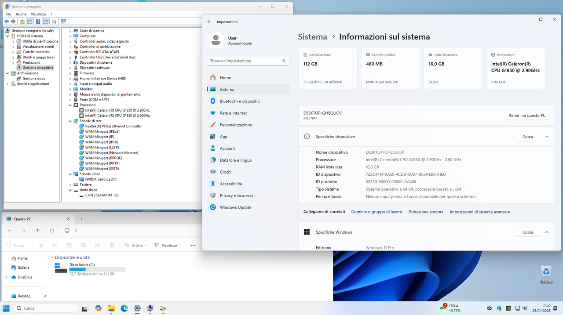Viewport: 563px width, 315px height.
Task: Collapse the Specifiche Windows section chevron
Action: click(x=547, y=232)
